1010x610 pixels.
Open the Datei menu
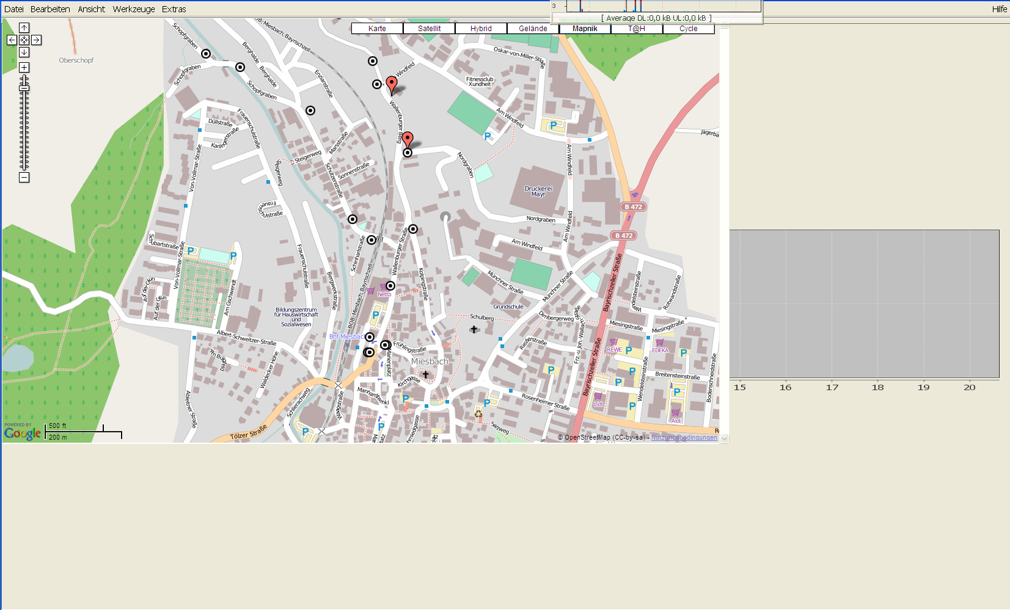(14, 9)
